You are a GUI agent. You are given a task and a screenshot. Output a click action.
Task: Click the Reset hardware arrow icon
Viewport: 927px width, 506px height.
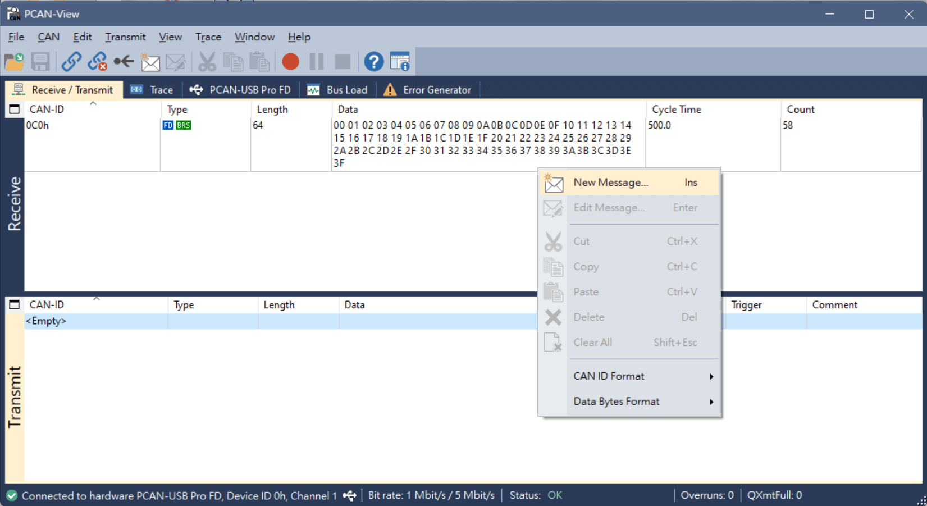[x=124, y=61]
